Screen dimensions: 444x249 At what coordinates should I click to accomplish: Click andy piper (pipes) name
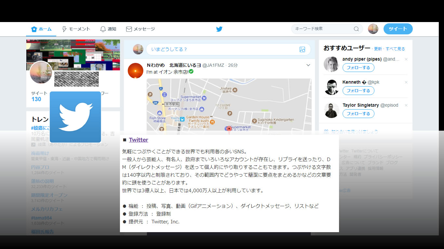click(362, 59)
